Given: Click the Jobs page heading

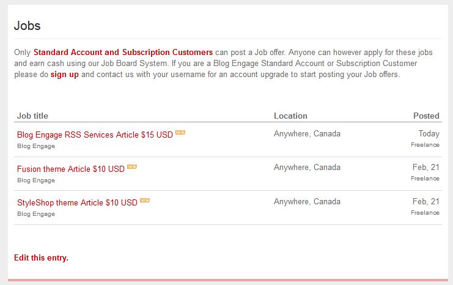Looking at the screenshot, I should pyautogui.click(x=28, y=26).
